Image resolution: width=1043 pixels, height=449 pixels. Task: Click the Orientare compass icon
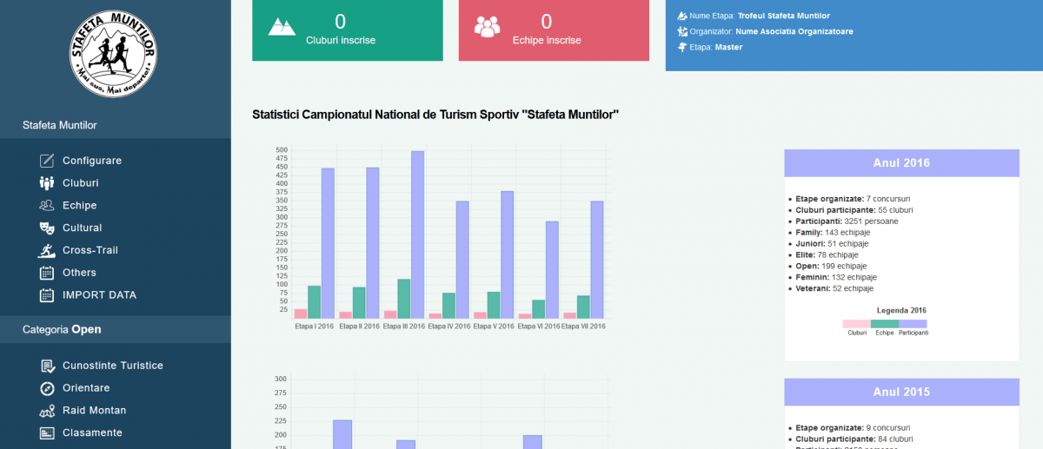[47, 388]
